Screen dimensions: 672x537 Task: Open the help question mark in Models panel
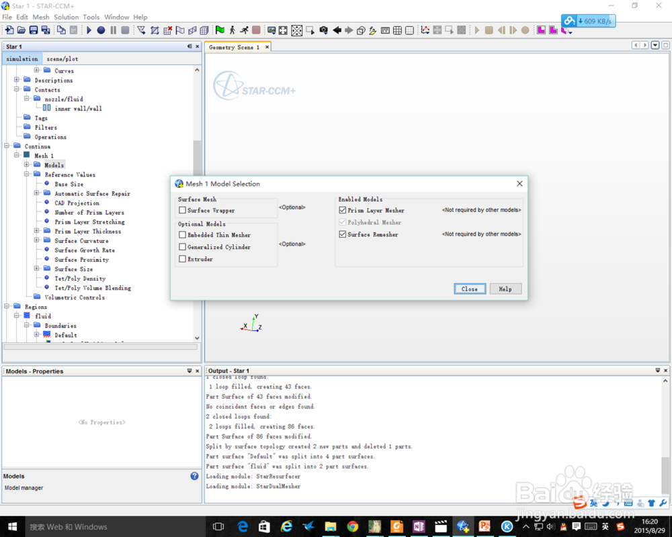[x=194, y=476]
